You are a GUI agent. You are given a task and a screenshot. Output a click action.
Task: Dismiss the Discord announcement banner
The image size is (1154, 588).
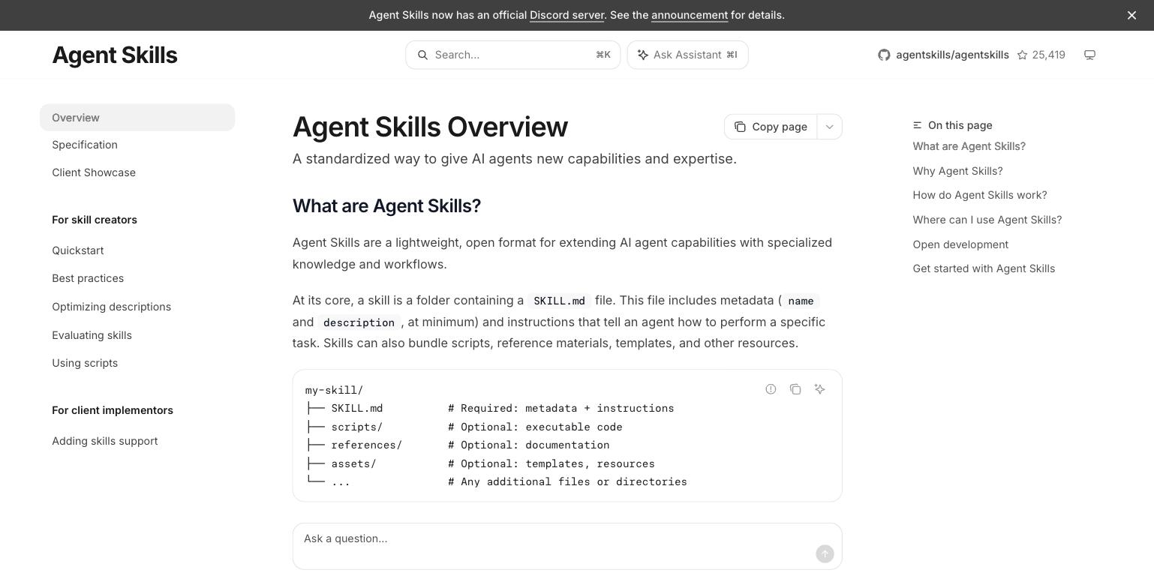coord(1131,15)
